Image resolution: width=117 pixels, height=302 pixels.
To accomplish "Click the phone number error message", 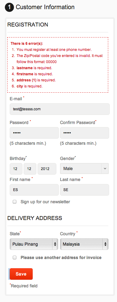I will pos(54,49).
